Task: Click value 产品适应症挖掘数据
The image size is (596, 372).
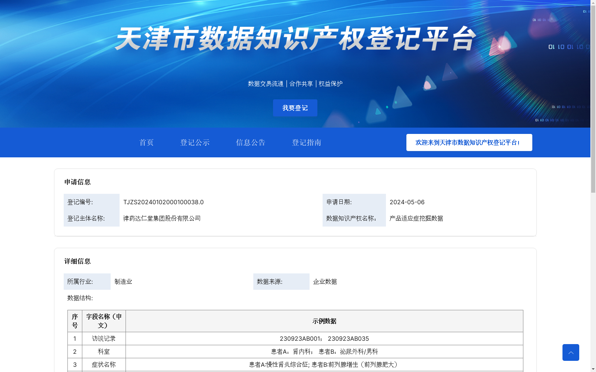Action: pyautogui.click(x=416, y=218)
